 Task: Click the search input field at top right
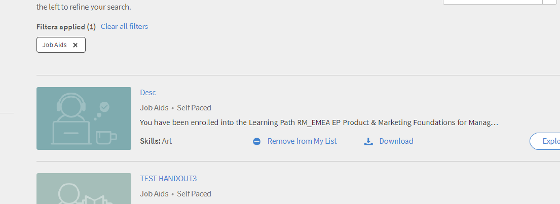tap(492, 2)
